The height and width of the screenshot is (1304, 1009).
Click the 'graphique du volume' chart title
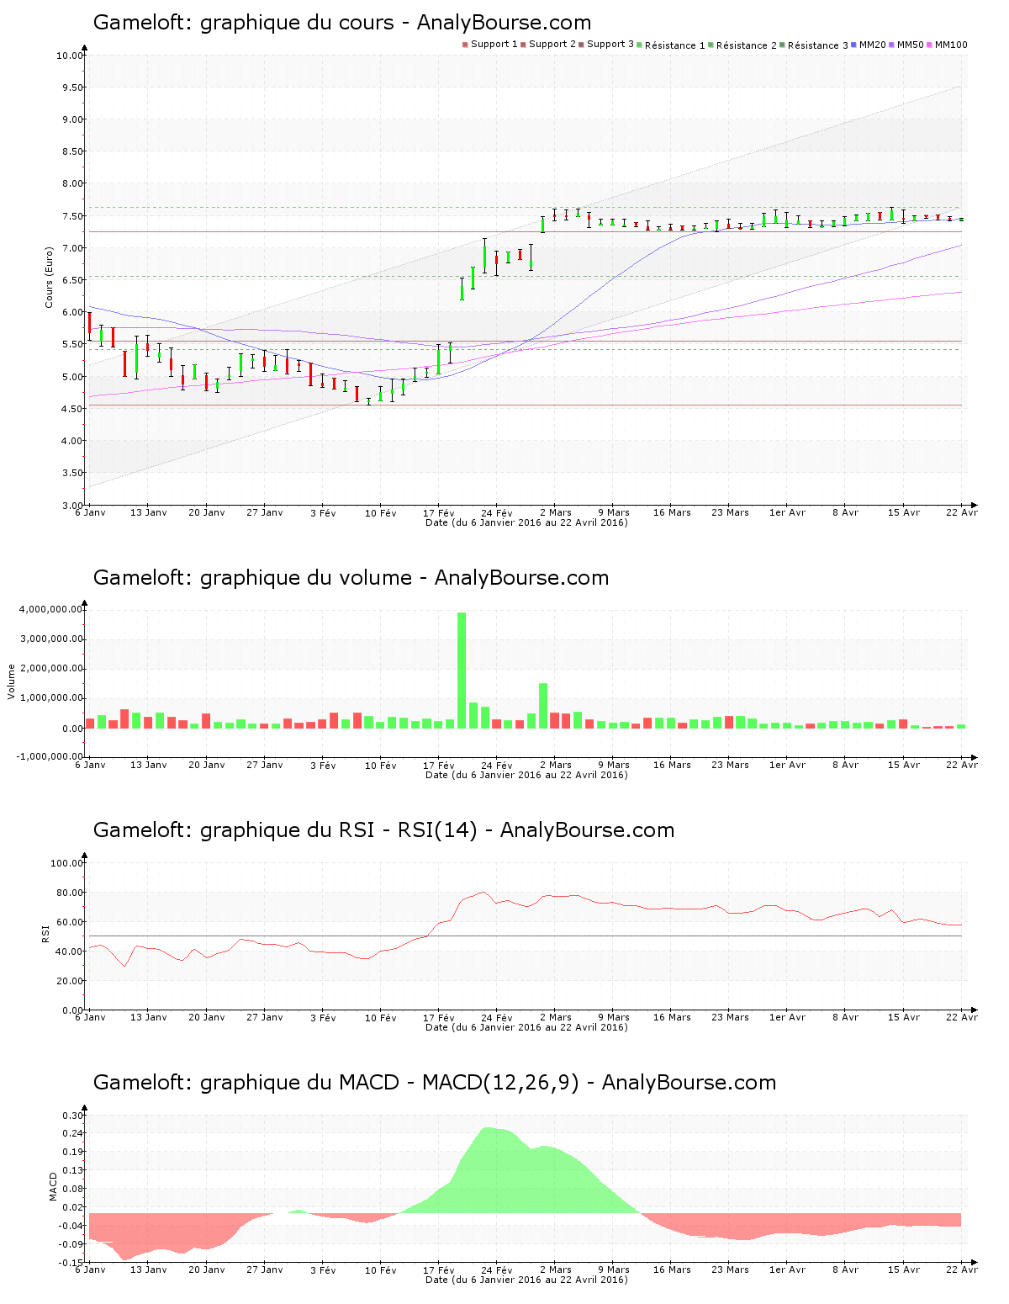point(351,578)
